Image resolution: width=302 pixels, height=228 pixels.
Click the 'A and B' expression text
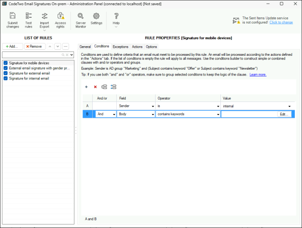[91, 219]
